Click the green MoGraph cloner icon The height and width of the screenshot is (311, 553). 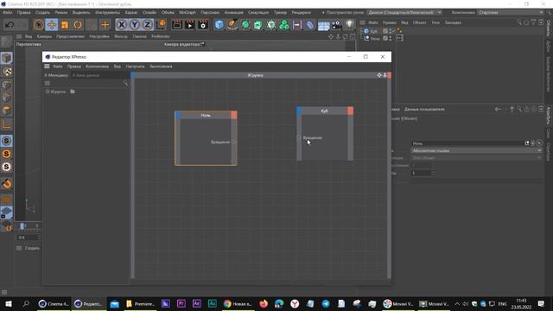pyautogui.click(x=284, y=25)
